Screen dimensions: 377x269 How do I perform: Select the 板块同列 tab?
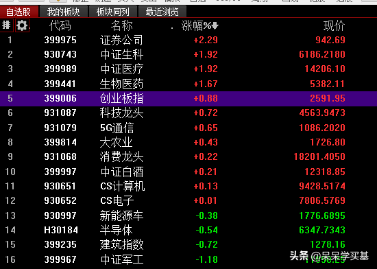point(113,12)
